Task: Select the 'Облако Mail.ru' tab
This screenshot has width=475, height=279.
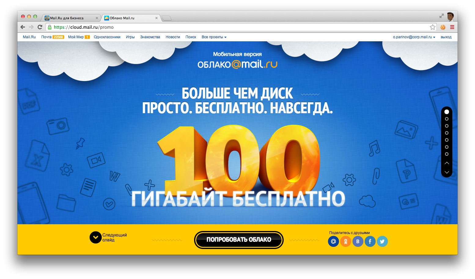Action: click(x=131, y=18)
